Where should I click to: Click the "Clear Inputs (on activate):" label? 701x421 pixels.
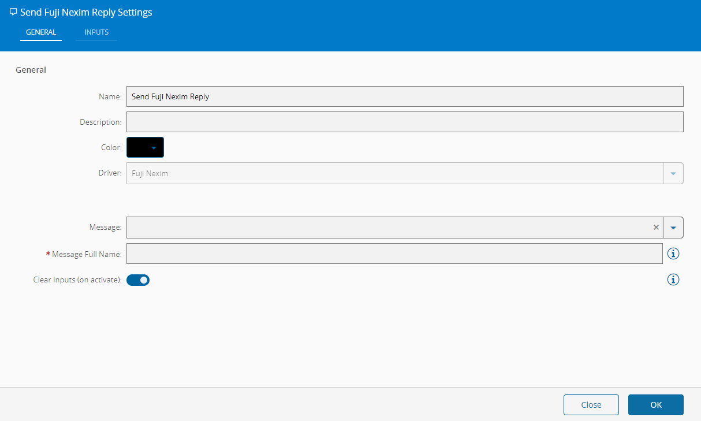[77, 280]
